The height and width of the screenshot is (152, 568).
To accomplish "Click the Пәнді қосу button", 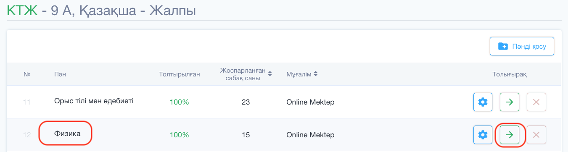I will (522, 46).
